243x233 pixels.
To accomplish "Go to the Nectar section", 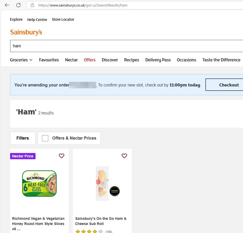I will pyautogui.click(x=71, y=60).
